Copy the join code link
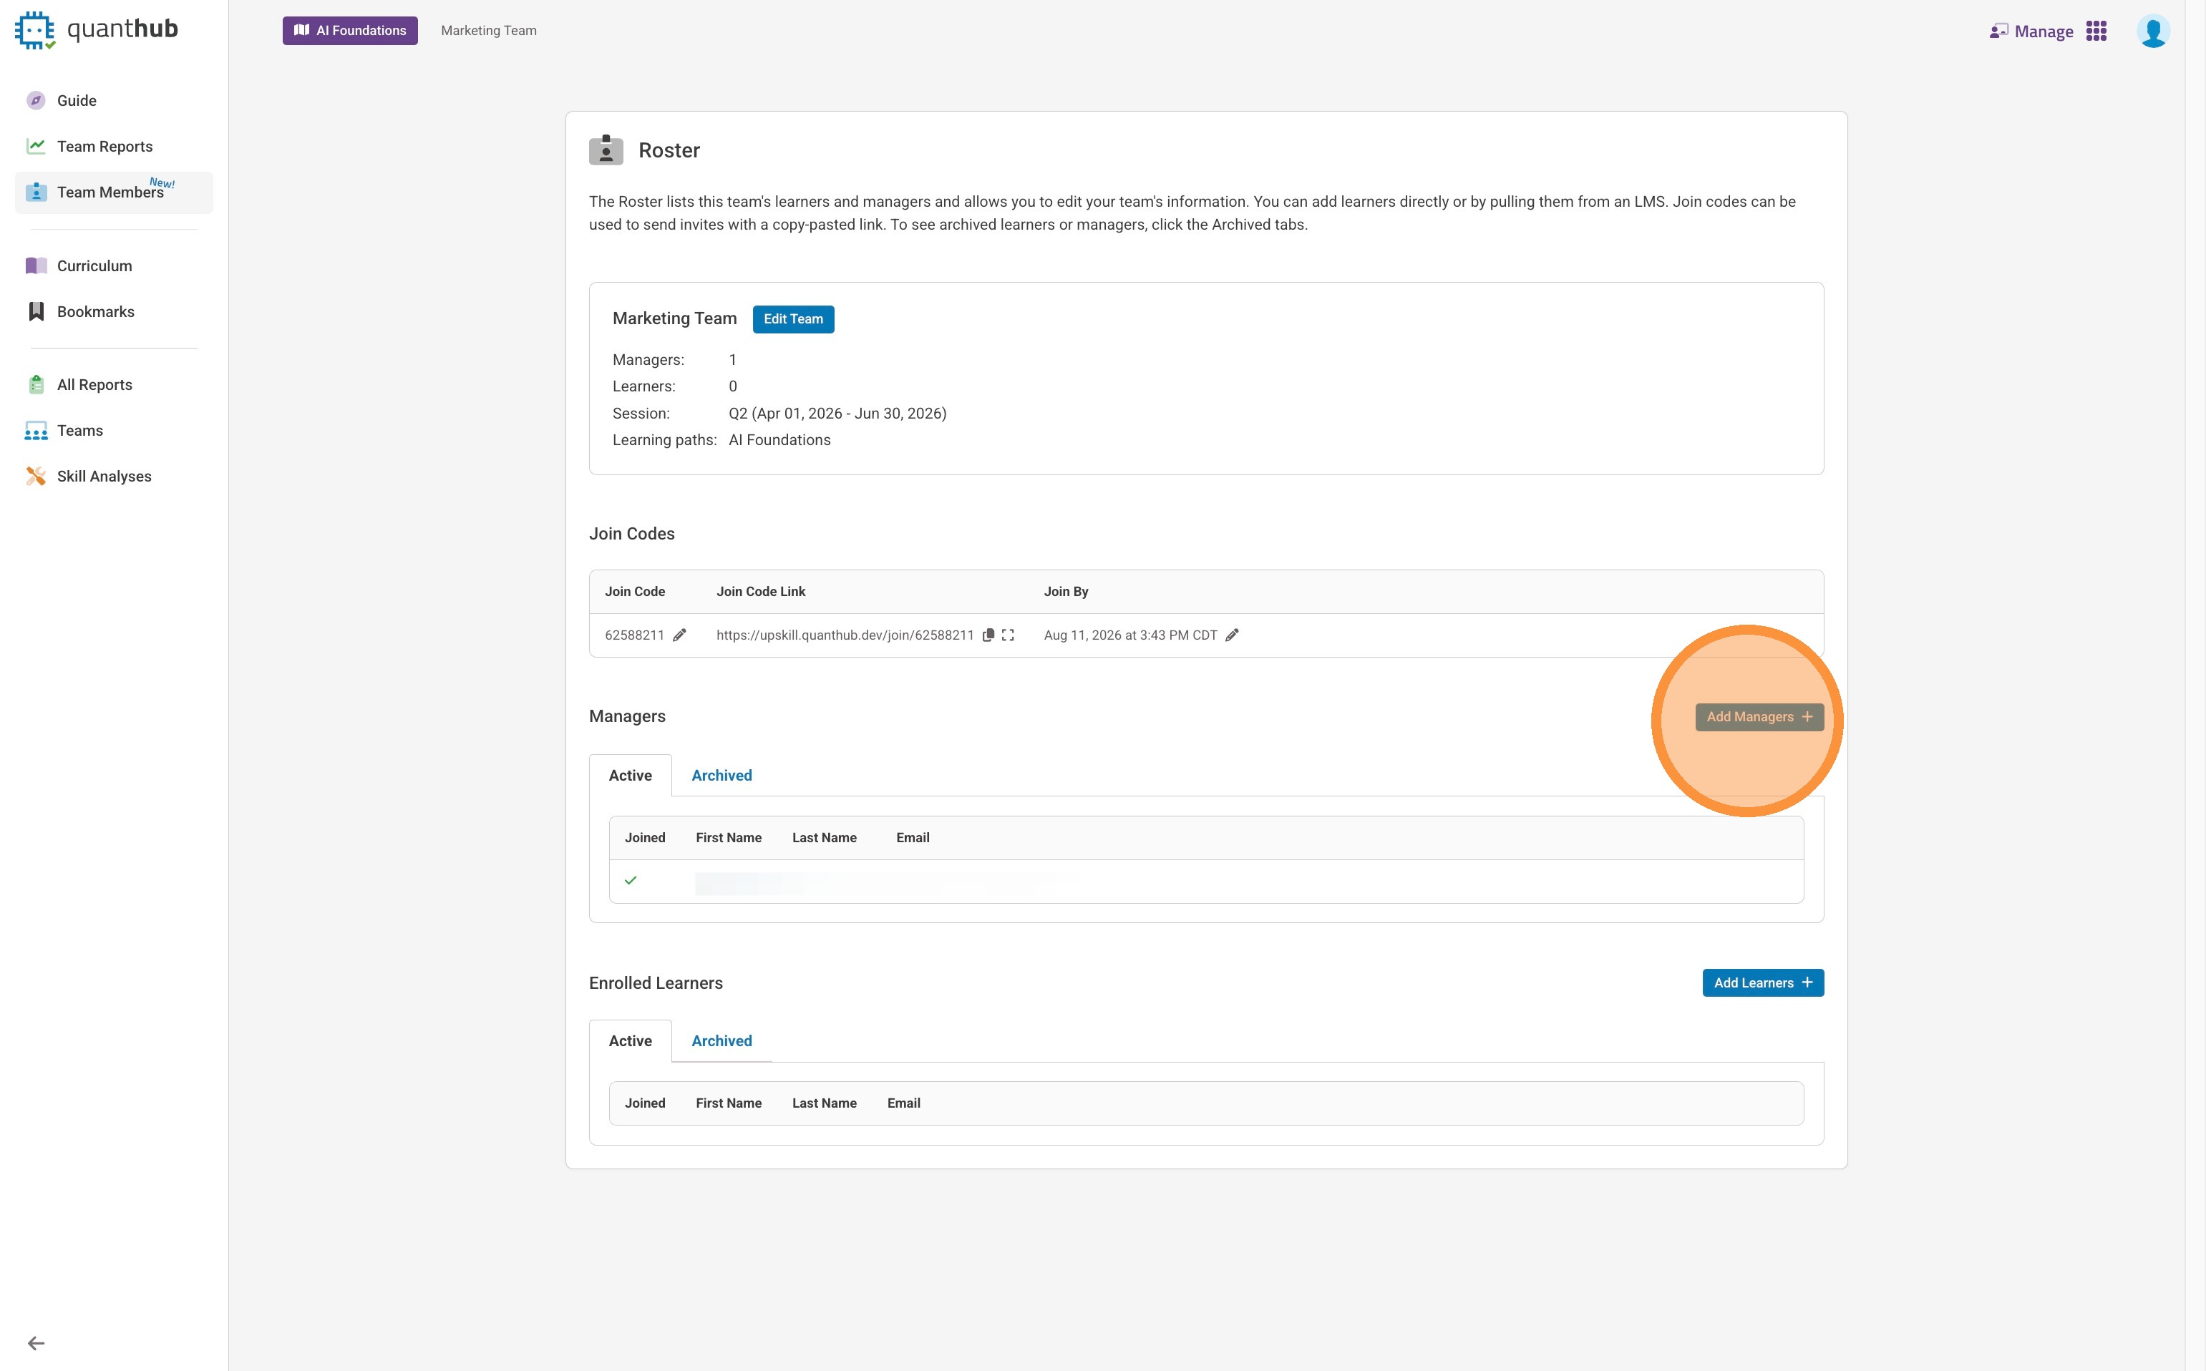This screenshot has width=2206, height=1371. (988, 635)
